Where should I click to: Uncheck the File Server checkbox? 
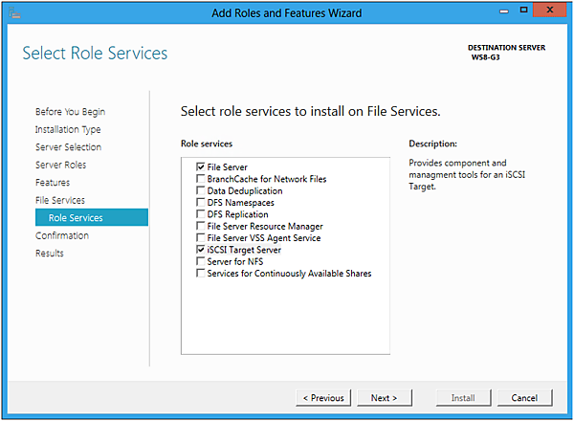point(200,167)
